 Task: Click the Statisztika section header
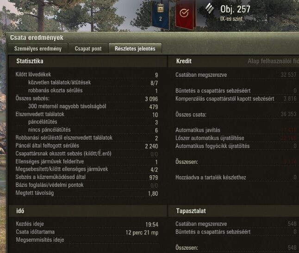[x=30, y=61]
